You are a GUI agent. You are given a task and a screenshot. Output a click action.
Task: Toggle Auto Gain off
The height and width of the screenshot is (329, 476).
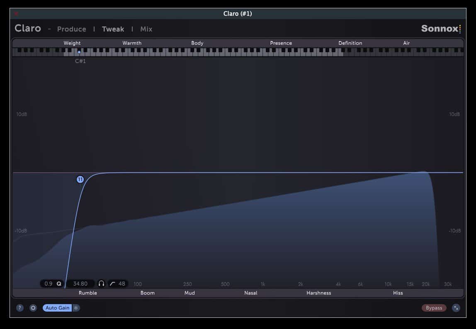(x=57, y=308)
